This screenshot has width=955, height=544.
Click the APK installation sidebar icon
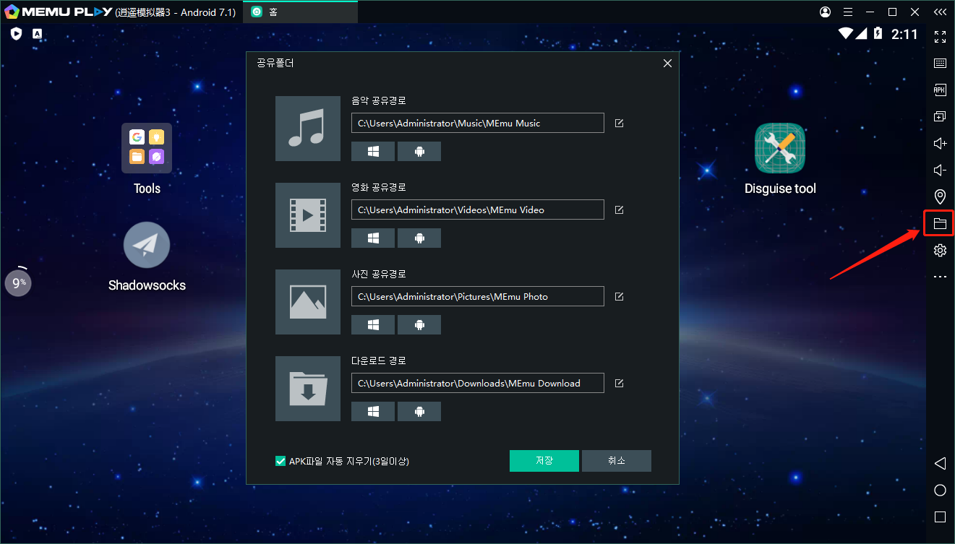point(939,90)
